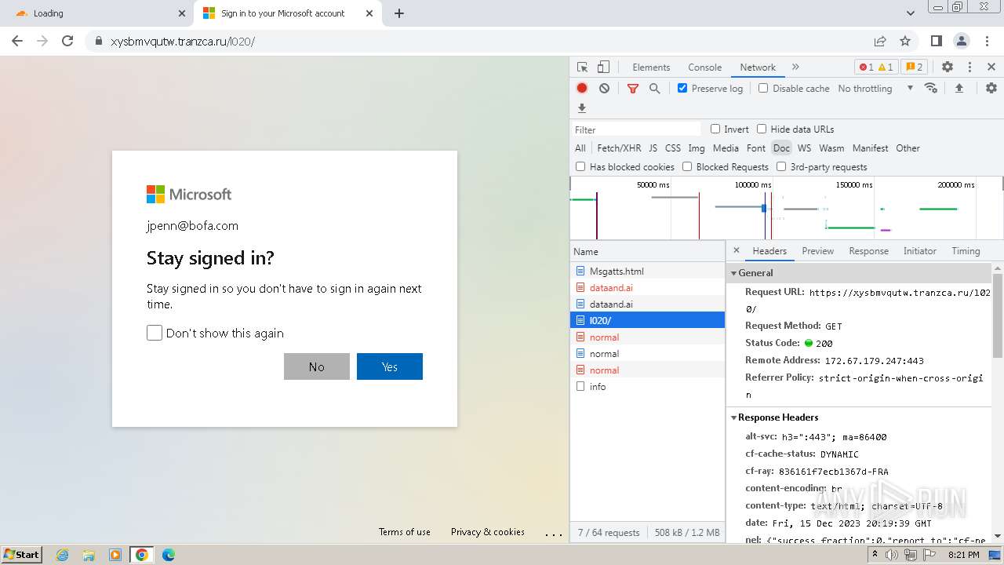This screenshot has width=1004, height=565.
Task: Open the Privacy & cookies link
Action: 488,532
